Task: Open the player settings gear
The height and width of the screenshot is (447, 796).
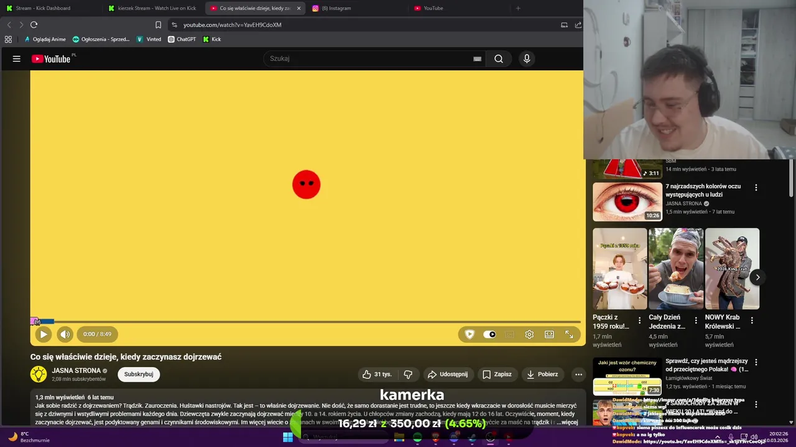Action: 529,334
